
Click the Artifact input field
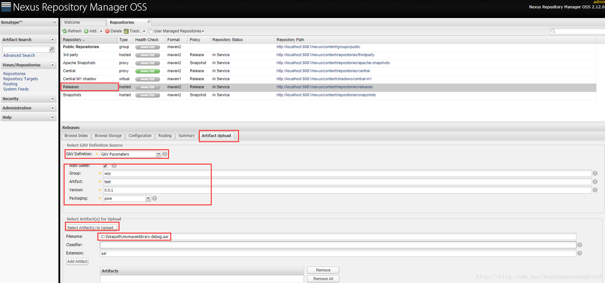click(x=347, y=182)
